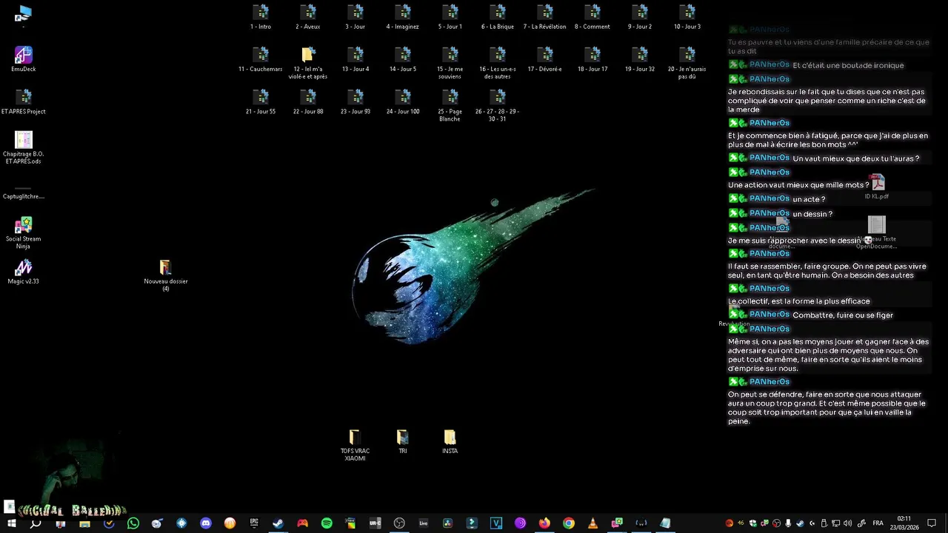Select Chapitrage B.O. ET APRÈS.ods file
The height and width of the screenshot is (533, 948).
(x=24, y=148)
